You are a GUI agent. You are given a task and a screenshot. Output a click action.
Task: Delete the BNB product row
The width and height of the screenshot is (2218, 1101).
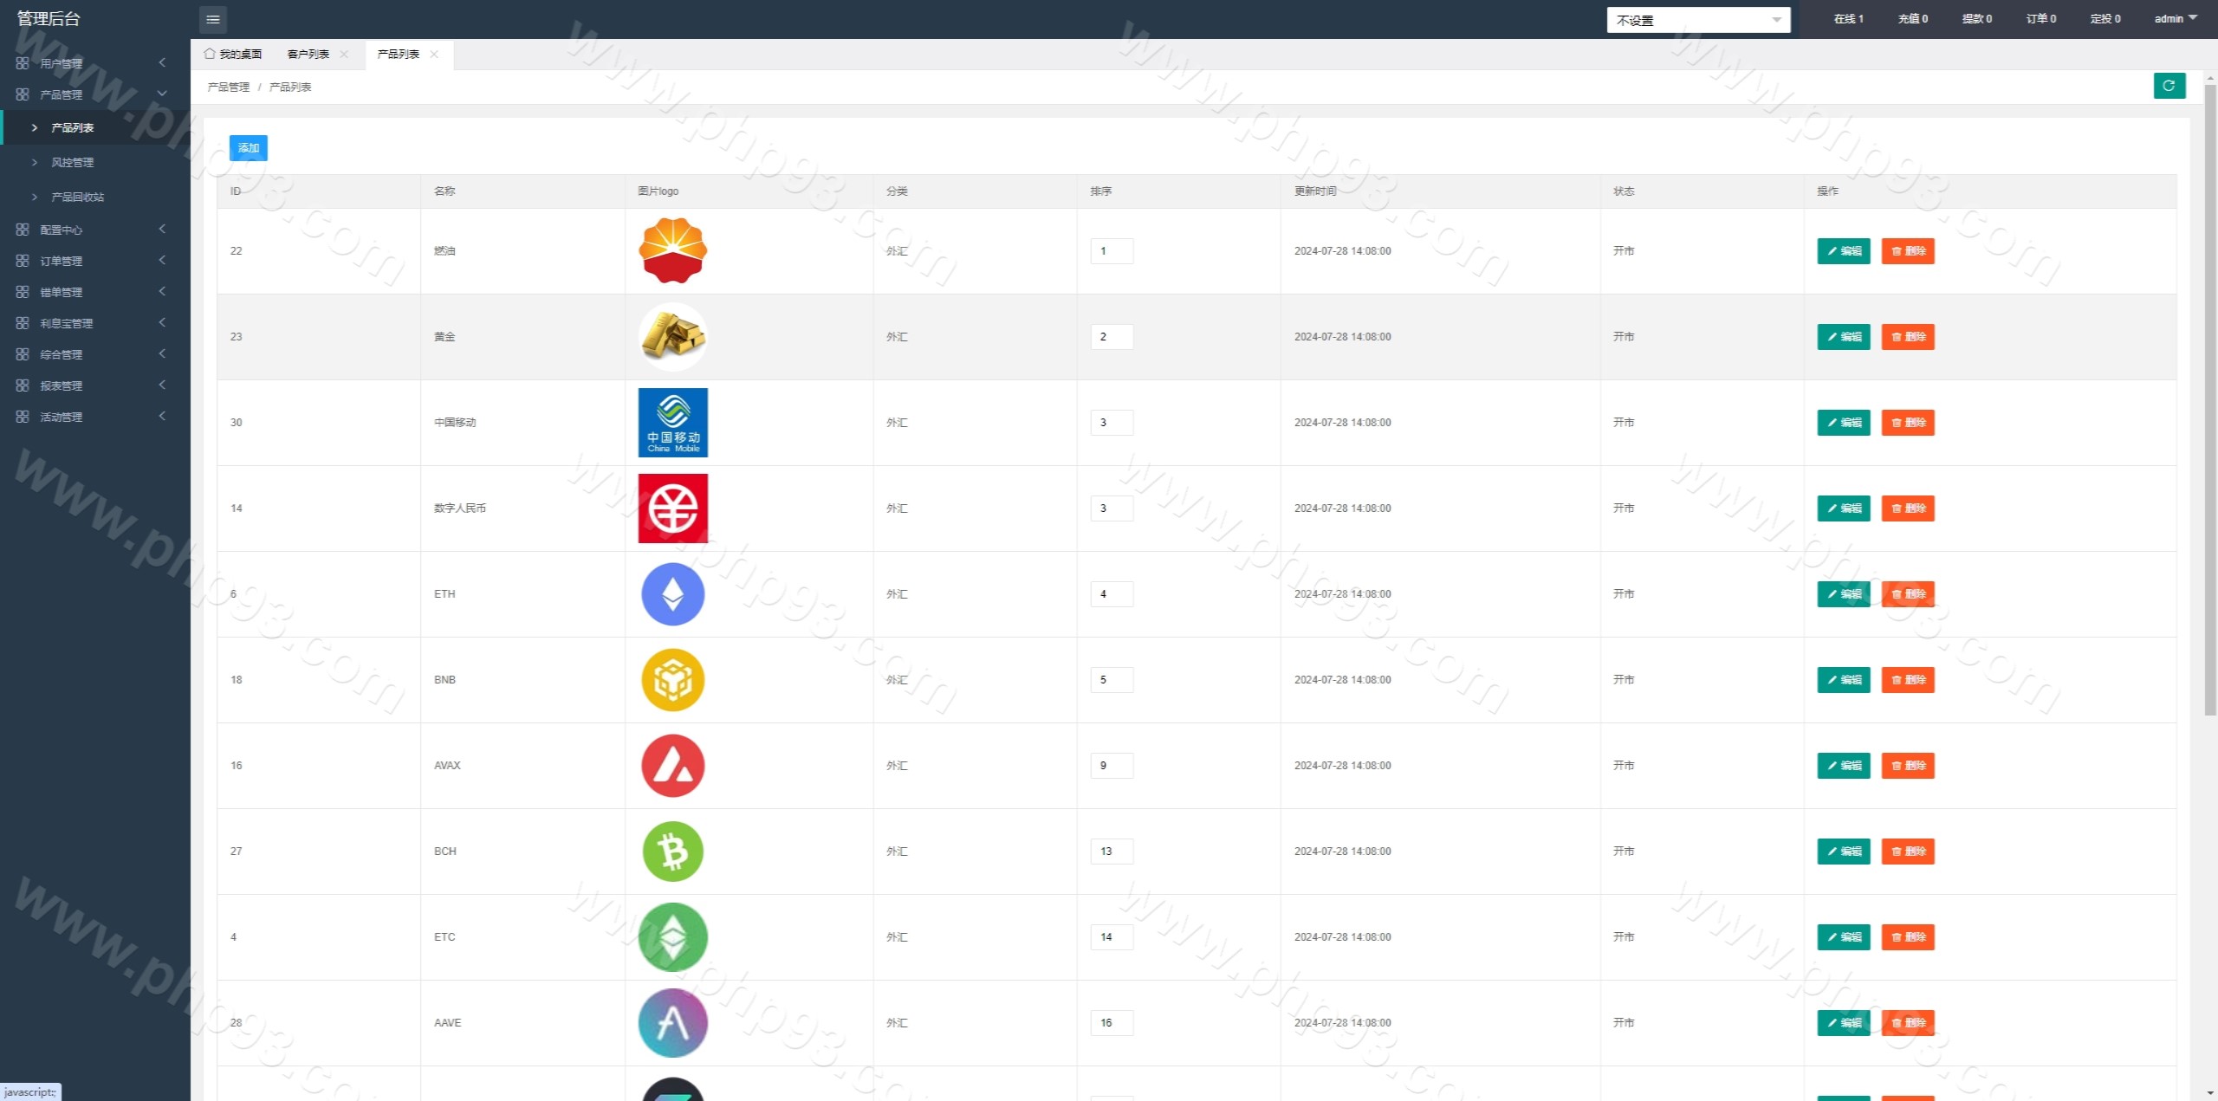[x=1907, y=680]
